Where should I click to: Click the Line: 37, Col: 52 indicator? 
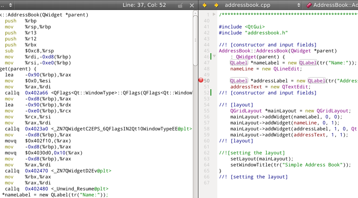pyautogui.click(x=144, y=5)
